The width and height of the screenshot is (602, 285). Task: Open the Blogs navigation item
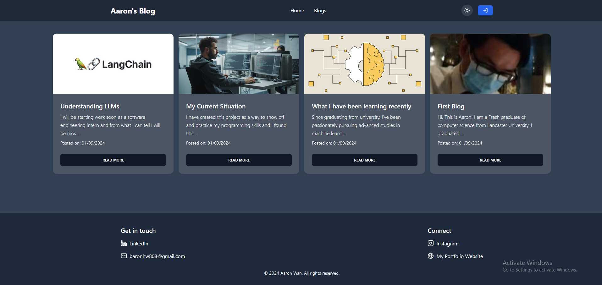pyautogui.click(x=320, y=11)
